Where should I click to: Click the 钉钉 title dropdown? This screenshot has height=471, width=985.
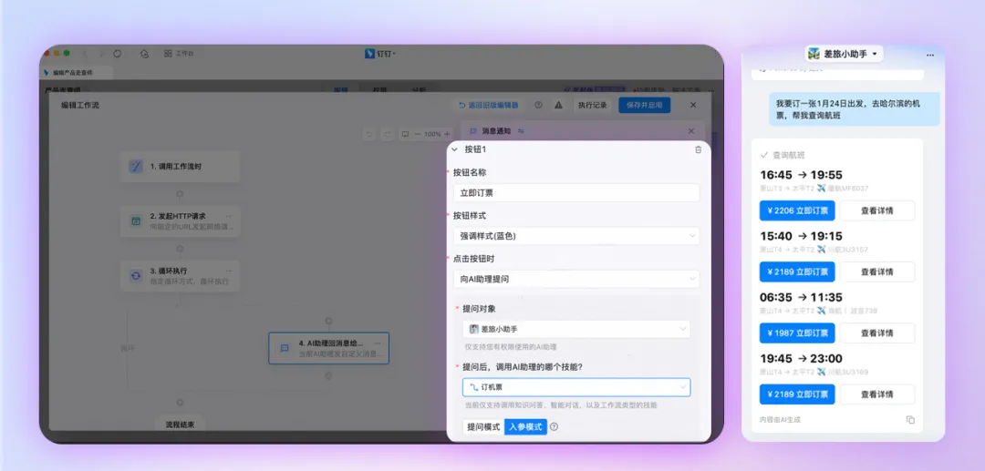coord(380,54)
